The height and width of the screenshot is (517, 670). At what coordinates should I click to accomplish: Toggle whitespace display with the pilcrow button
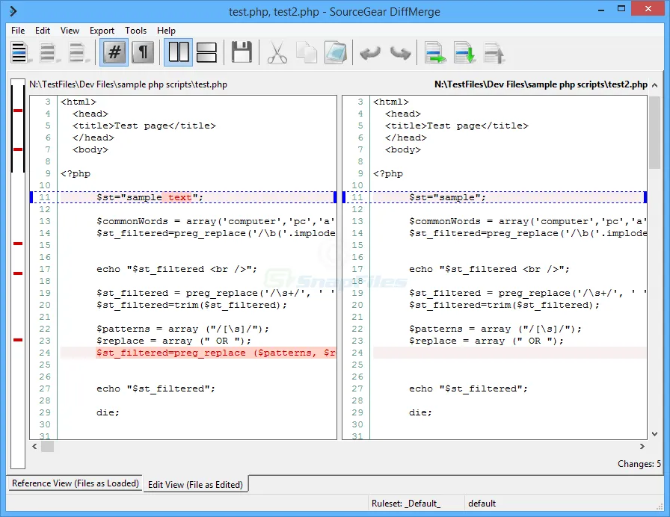click(143, 52)
